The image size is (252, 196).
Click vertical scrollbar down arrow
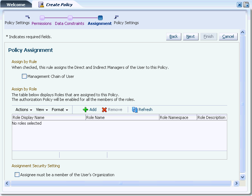click(x=243, y=177)
